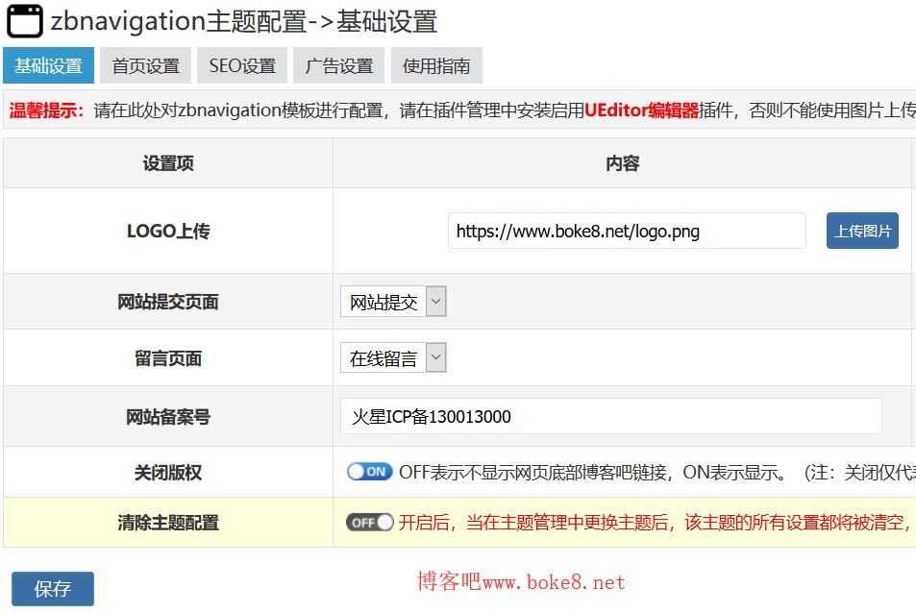Click the red 温馨提示 label
The height and width of the screenshot is (613, 916).
point(47,110)
